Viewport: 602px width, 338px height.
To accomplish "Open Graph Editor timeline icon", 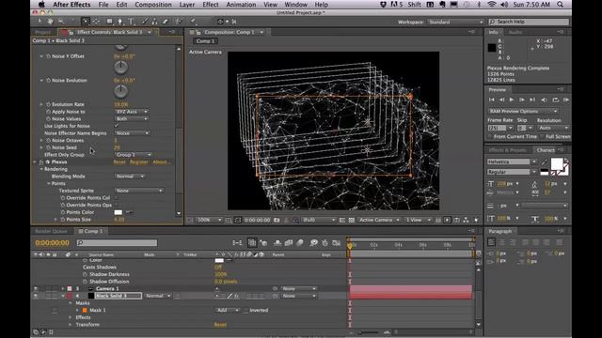I will [337, 242].
